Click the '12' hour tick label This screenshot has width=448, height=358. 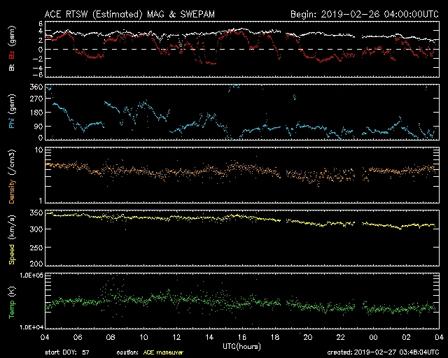point(176,338)
